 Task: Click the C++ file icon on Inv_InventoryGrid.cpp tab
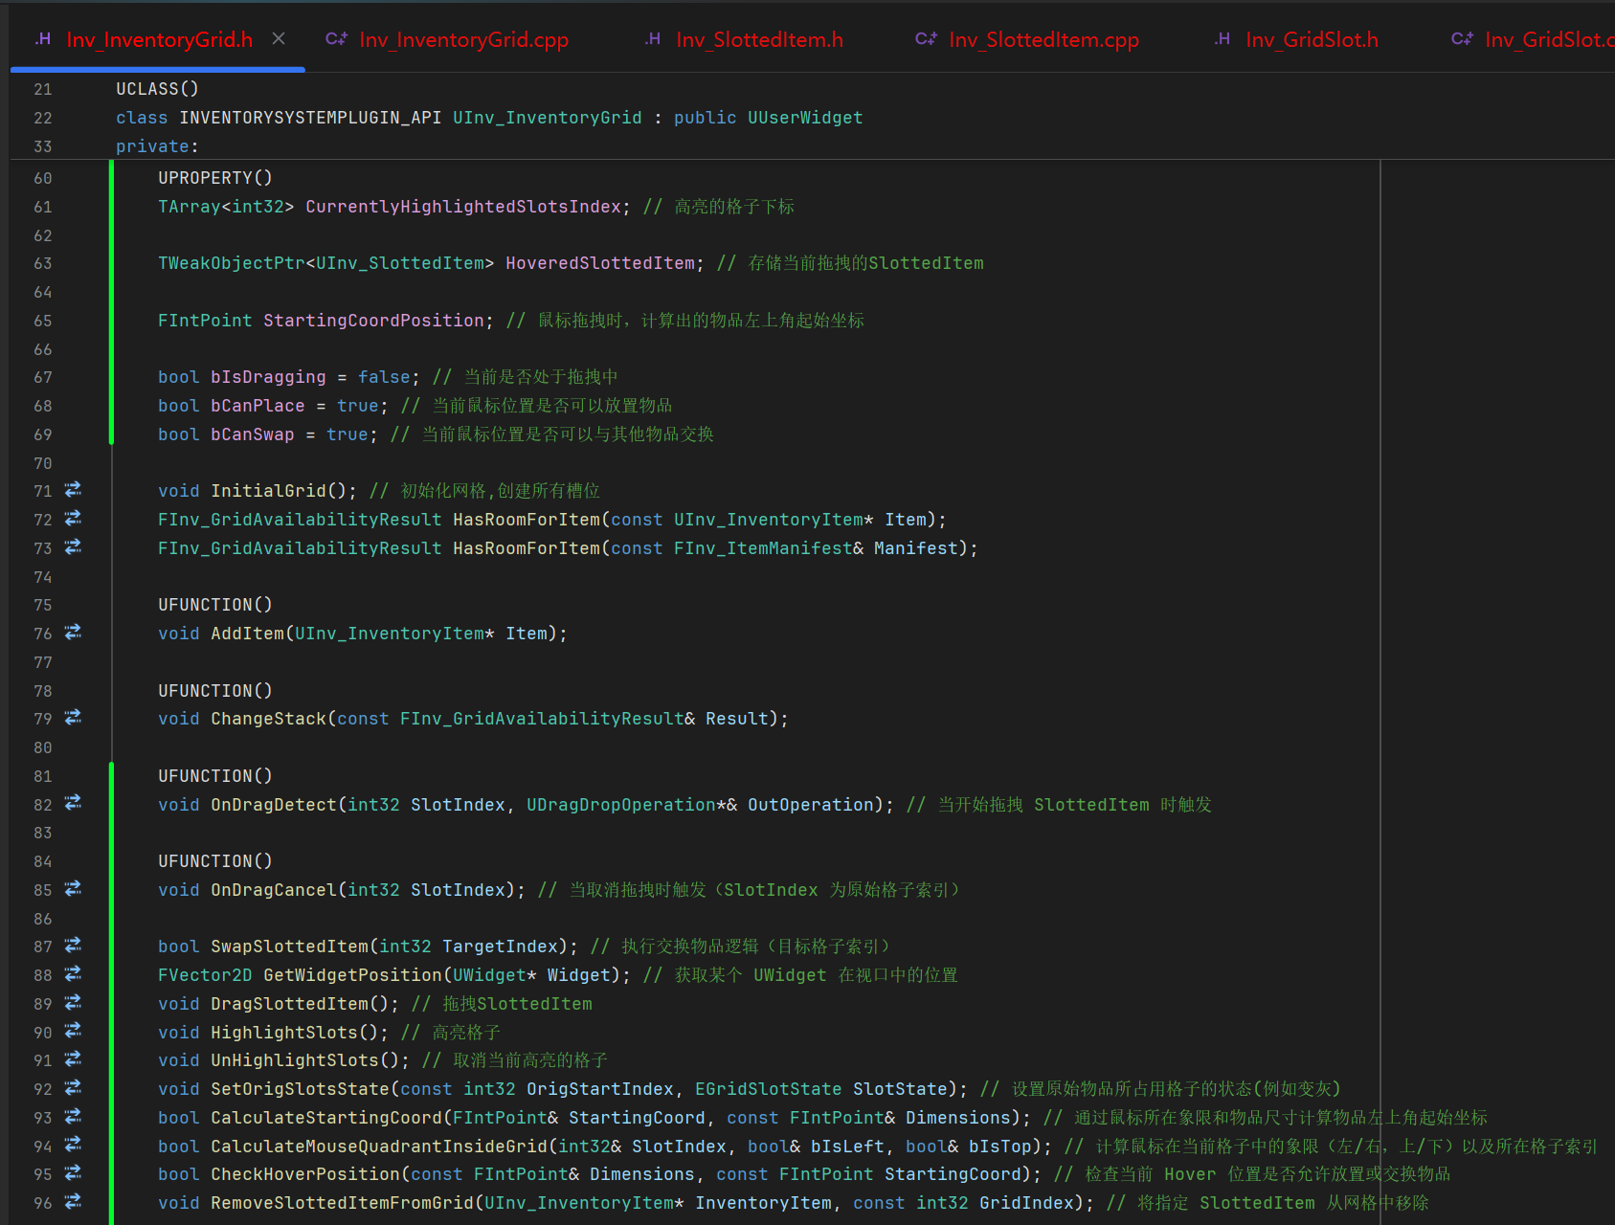click(336, 39)
